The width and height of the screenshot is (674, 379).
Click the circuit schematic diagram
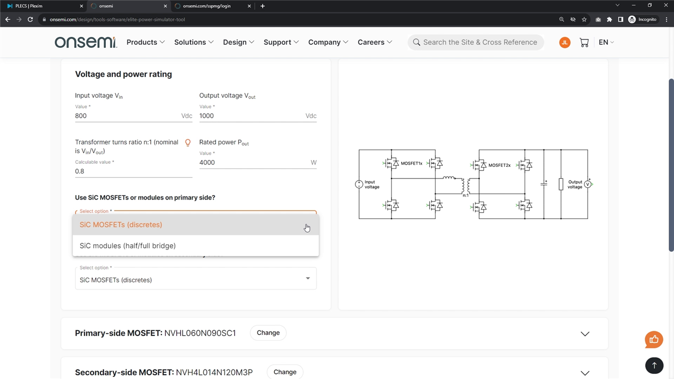(x=474, y=184)
